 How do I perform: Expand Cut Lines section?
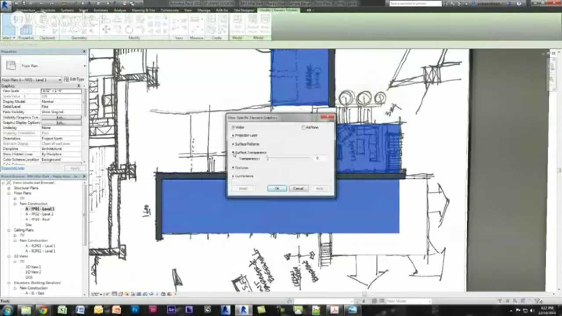(233, 168)
